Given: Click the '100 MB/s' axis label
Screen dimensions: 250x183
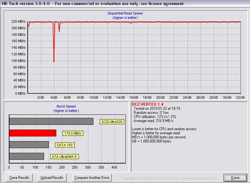Looking at the screenshot, I should pos(18,61).
